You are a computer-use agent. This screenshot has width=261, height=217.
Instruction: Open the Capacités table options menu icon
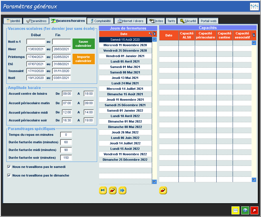point(254,35)
